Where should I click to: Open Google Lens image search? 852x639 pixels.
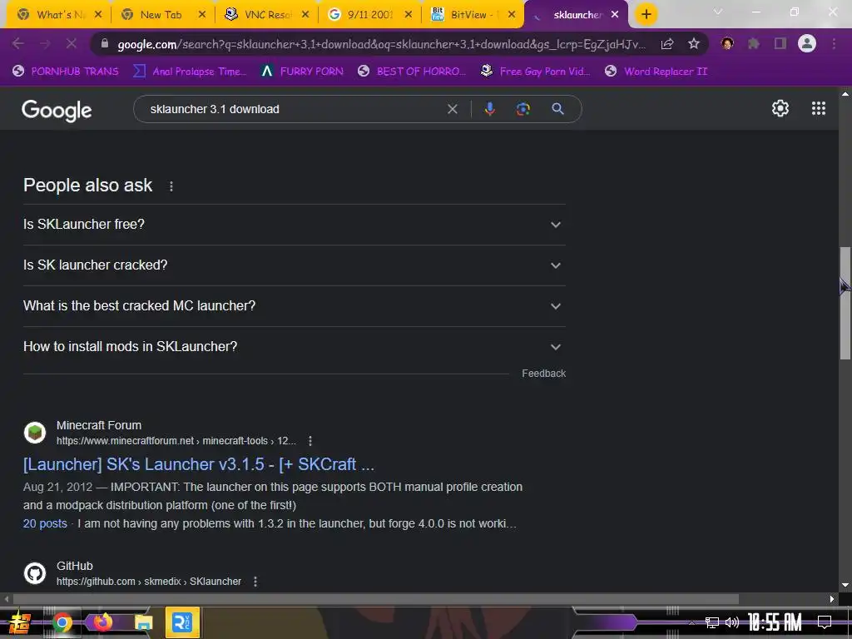coord(523,109)
